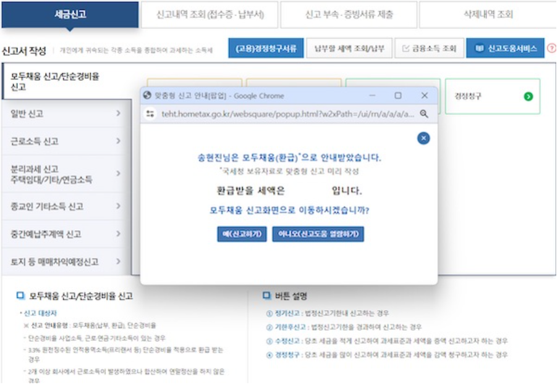Click 예(신고하기) in popup

pyautogui.click(x=242, y=234)
